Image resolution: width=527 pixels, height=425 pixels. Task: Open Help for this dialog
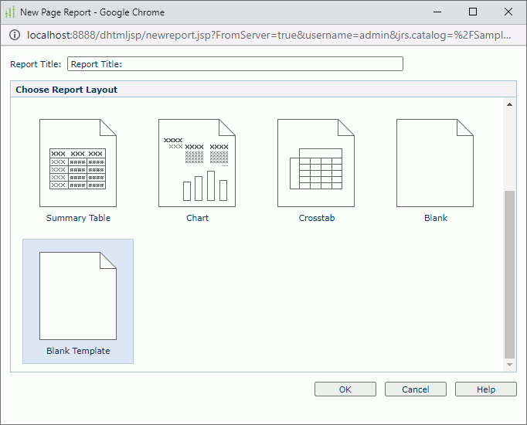tap(485, 389)
